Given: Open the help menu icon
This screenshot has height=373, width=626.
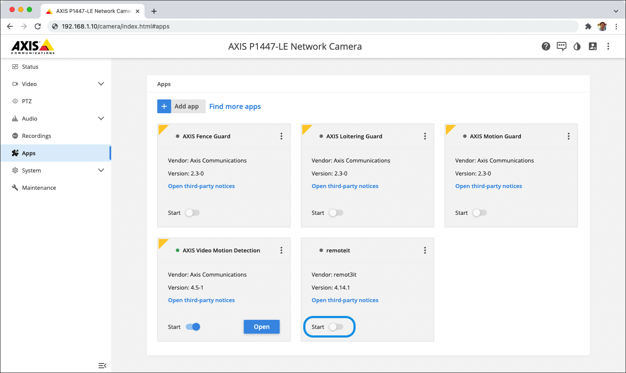Looking at the screenshot, I should click(546, 46).
